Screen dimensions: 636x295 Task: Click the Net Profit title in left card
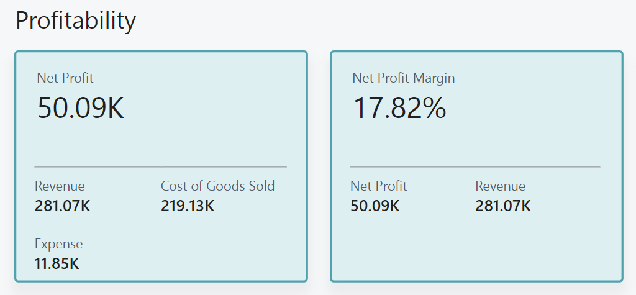click(65, 78)
